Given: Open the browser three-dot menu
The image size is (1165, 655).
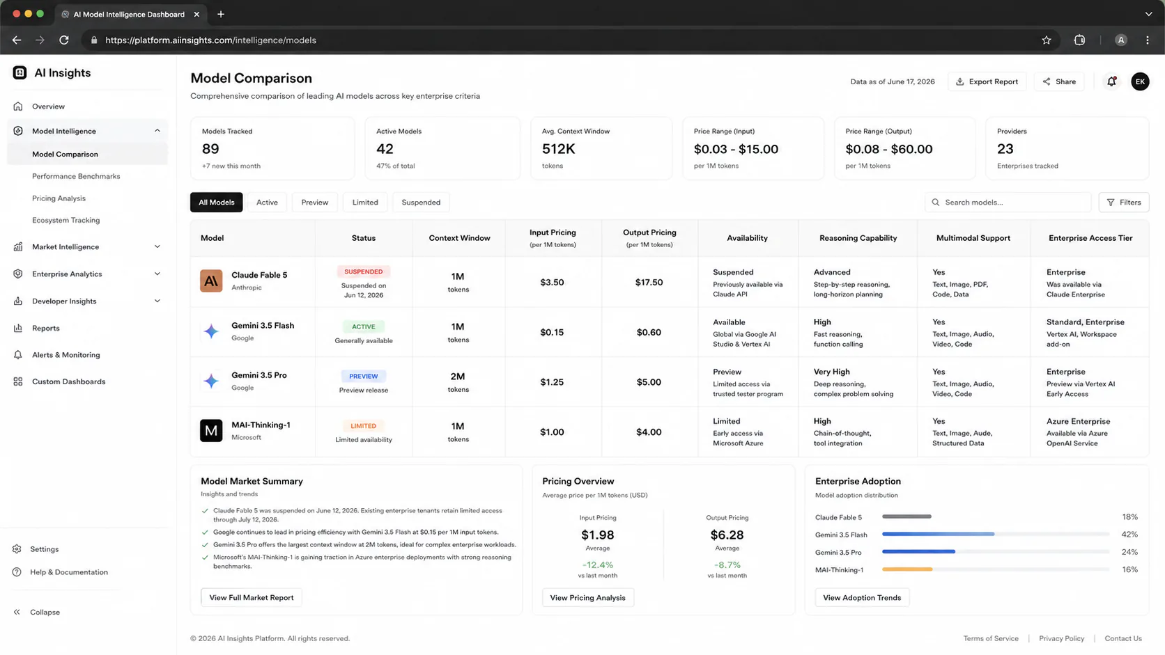Looking at the screenshot, I should pos(1148,40).
